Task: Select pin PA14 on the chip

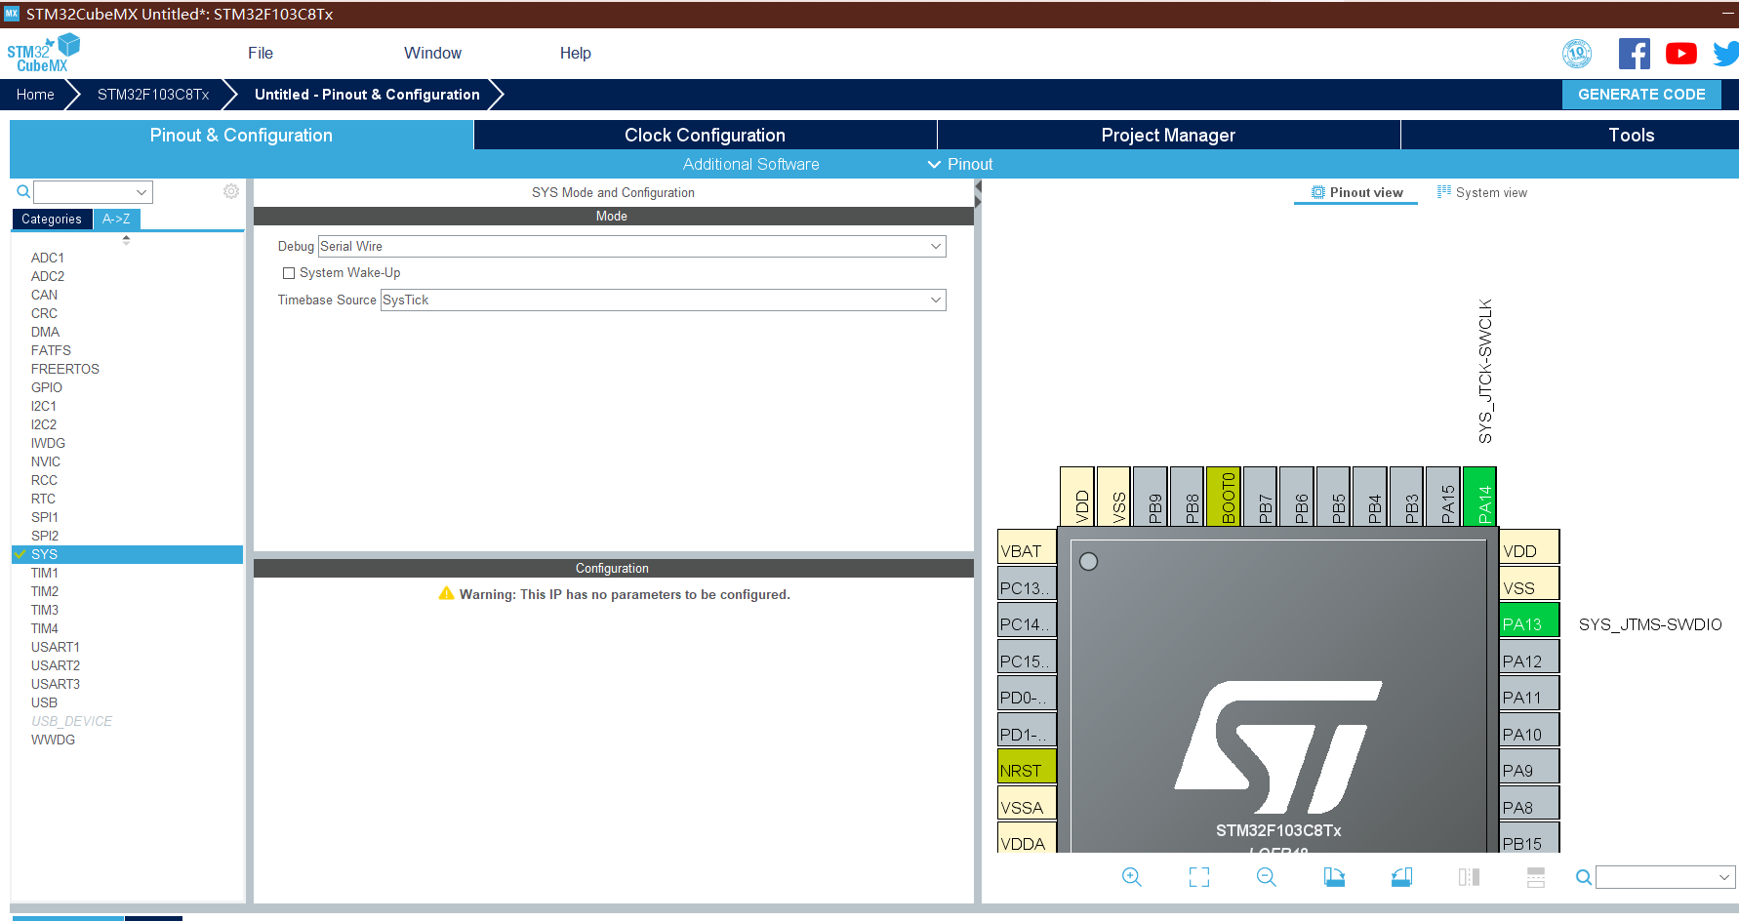Action: [1479, 497]
